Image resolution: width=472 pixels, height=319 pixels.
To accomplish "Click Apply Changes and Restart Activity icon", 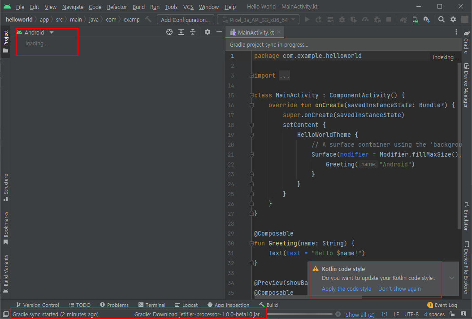I will tap(319, 20).
